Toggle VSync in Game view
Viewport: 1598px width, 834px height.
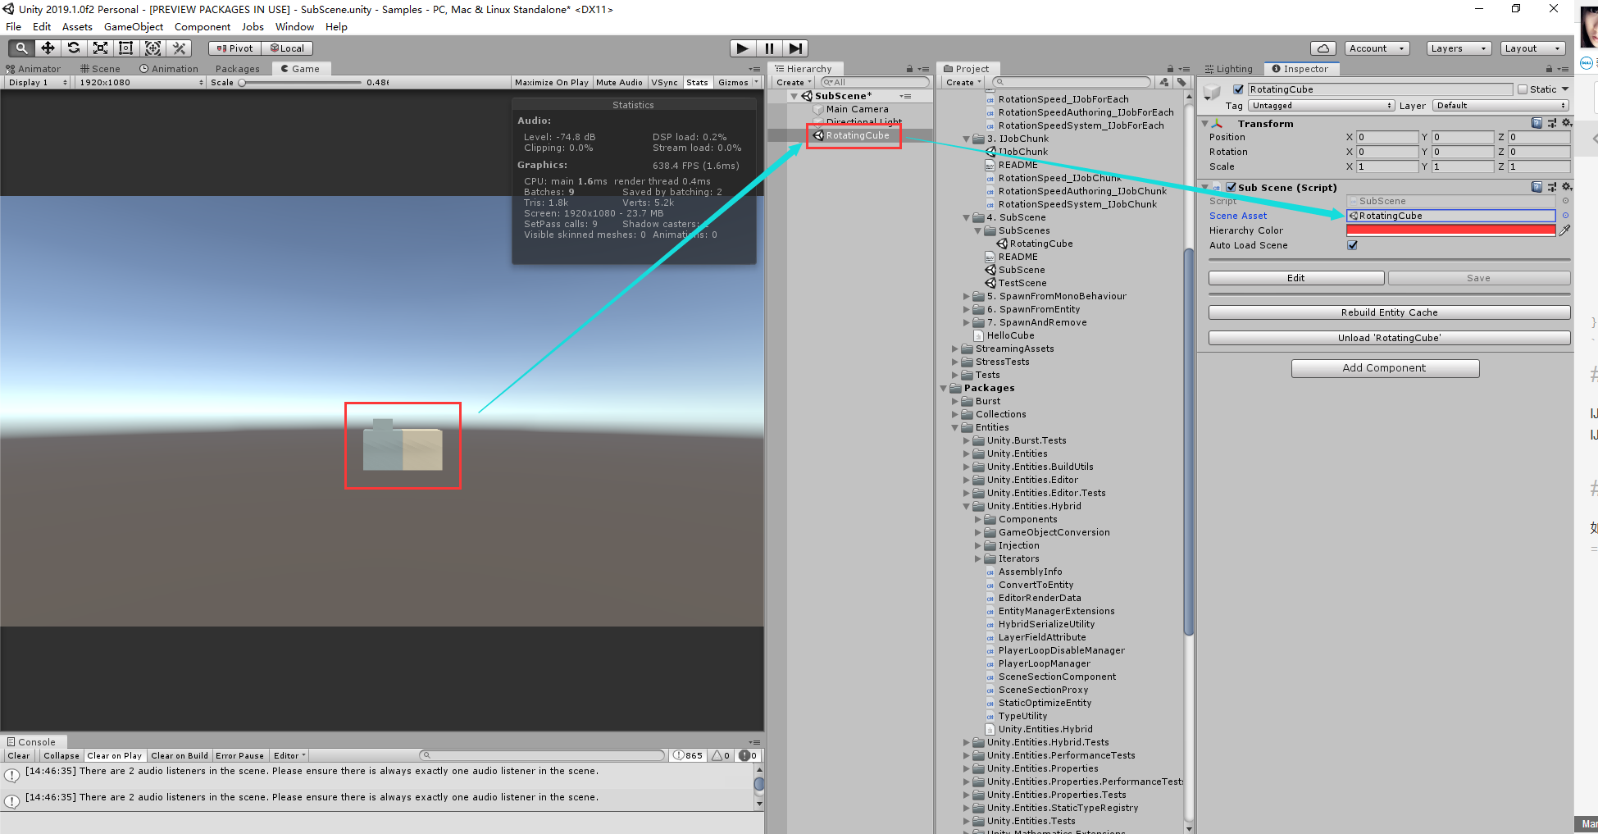click(664, 82)
